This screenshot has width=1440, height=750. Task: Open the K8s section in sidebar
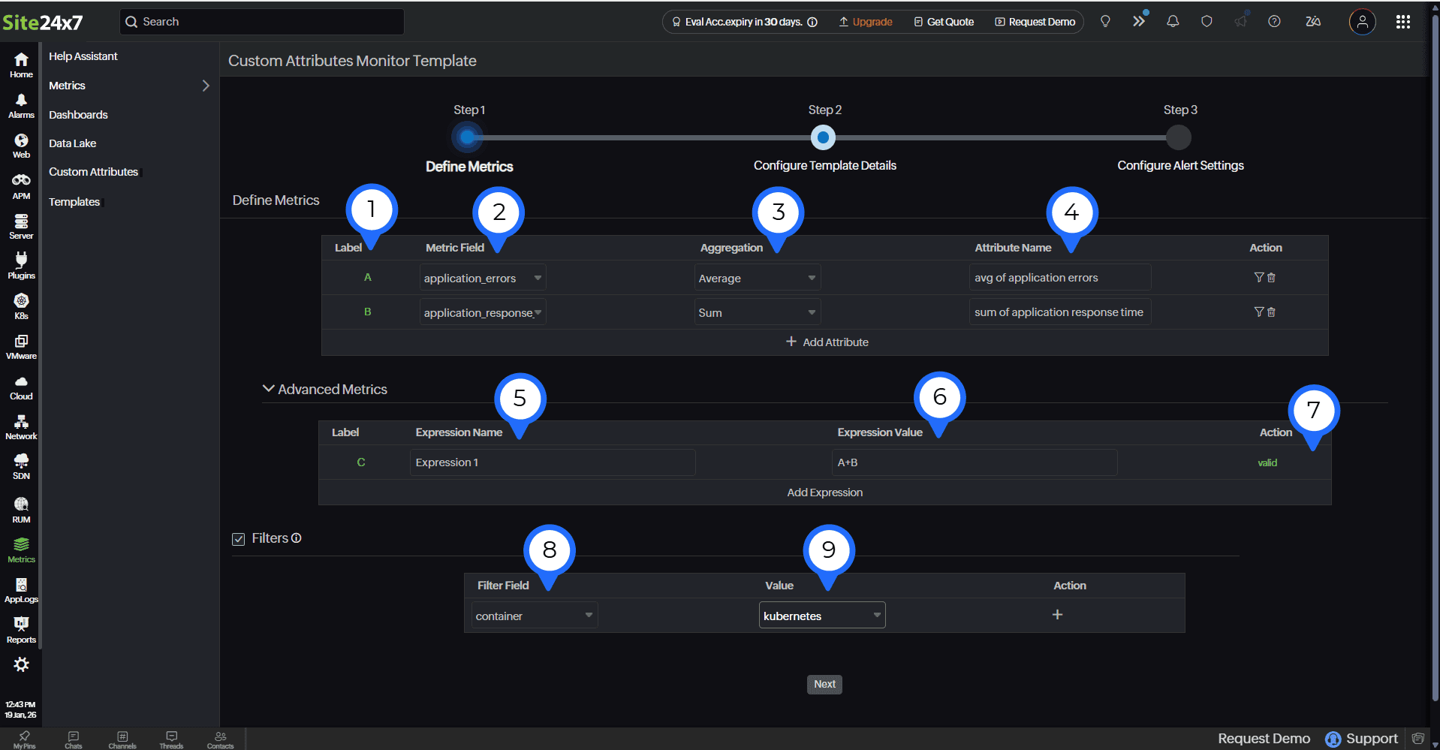(x=21, y=306)
